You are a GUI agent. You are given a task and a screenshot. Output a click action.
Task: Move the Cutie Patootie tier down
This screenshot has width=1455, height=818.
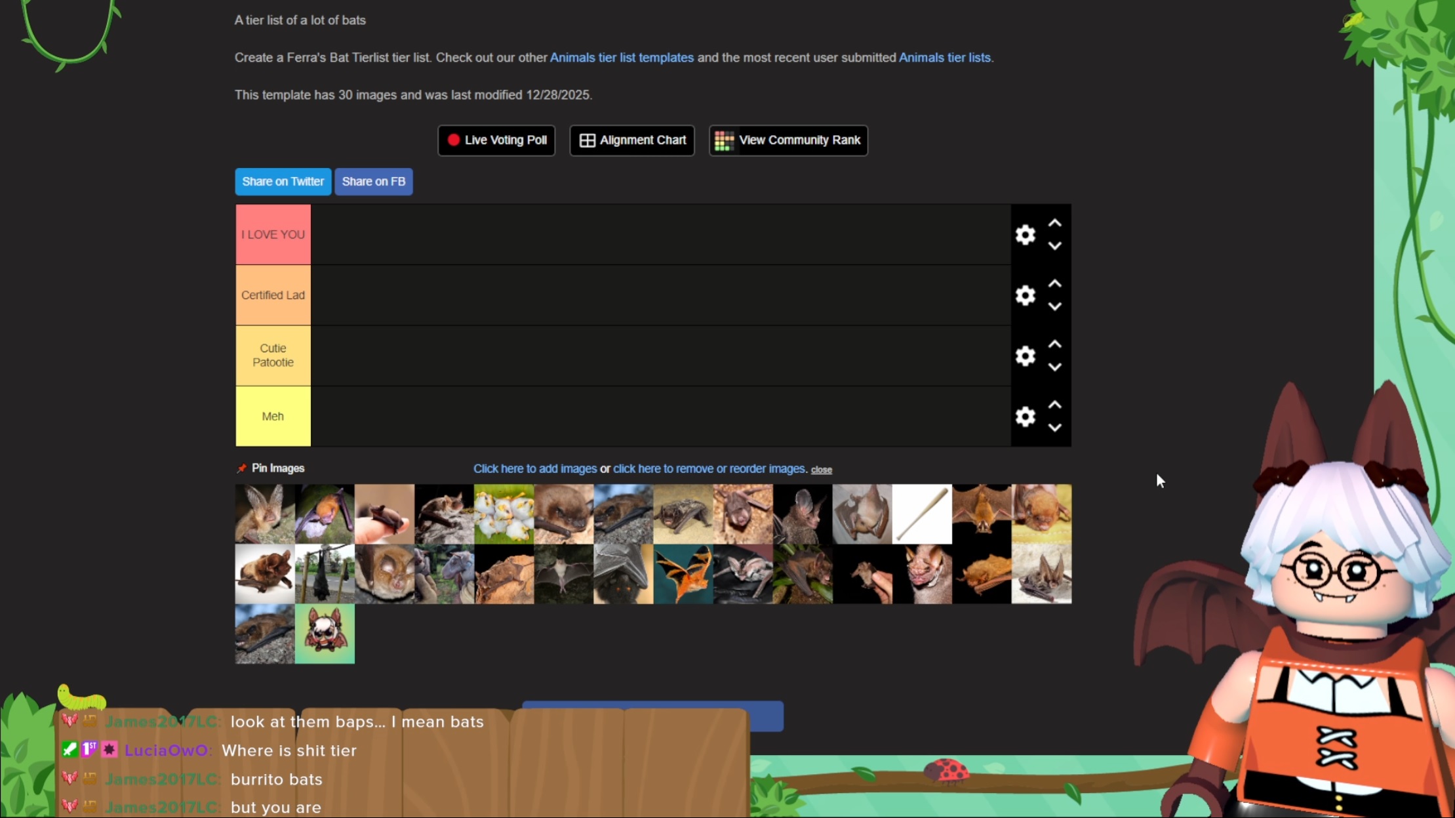pos(1054,368)
